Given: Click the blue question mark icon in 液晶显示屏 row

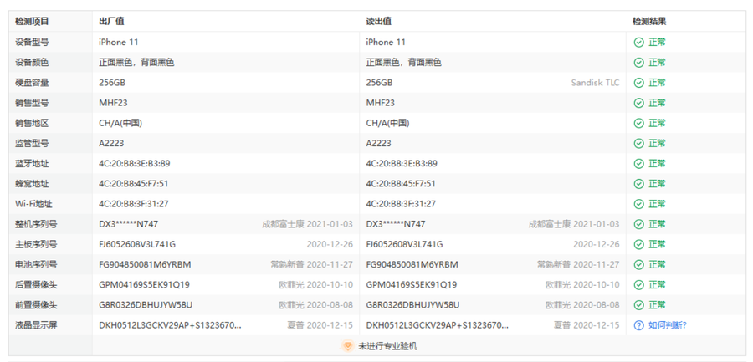Looking at the screenshot, I should click(638, 325).
